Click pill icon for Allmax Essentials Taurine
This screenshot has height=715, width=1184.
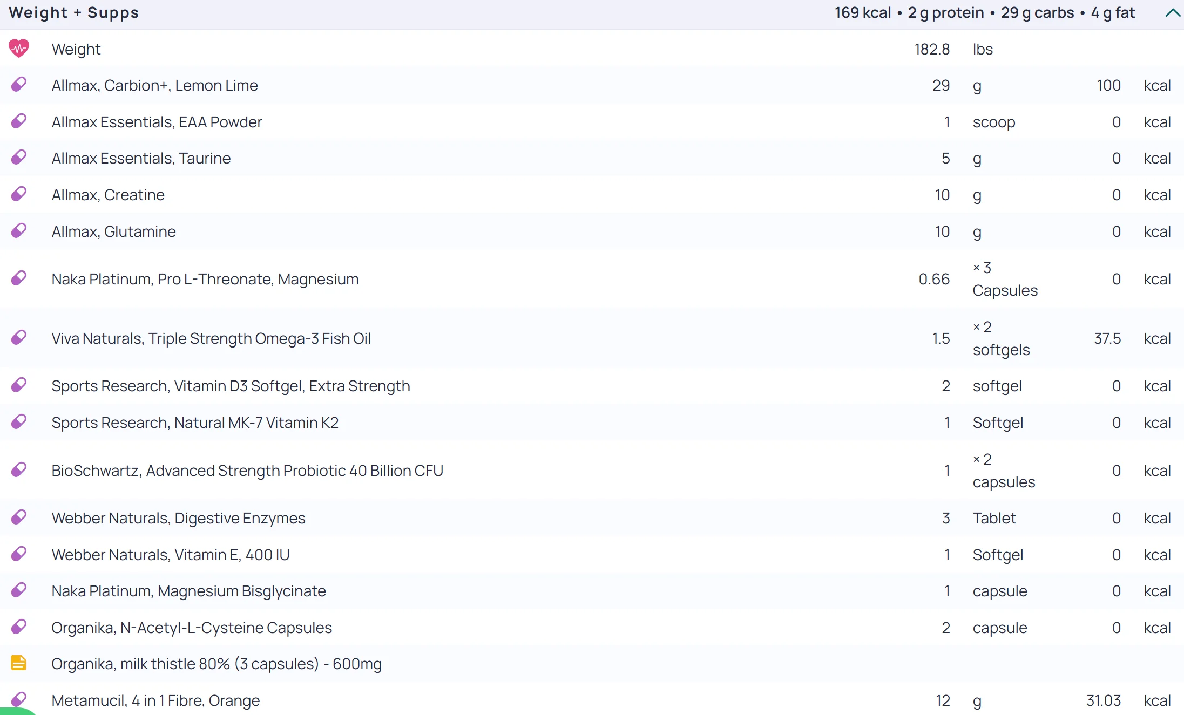pyautogui.click(x=19, y=158)
